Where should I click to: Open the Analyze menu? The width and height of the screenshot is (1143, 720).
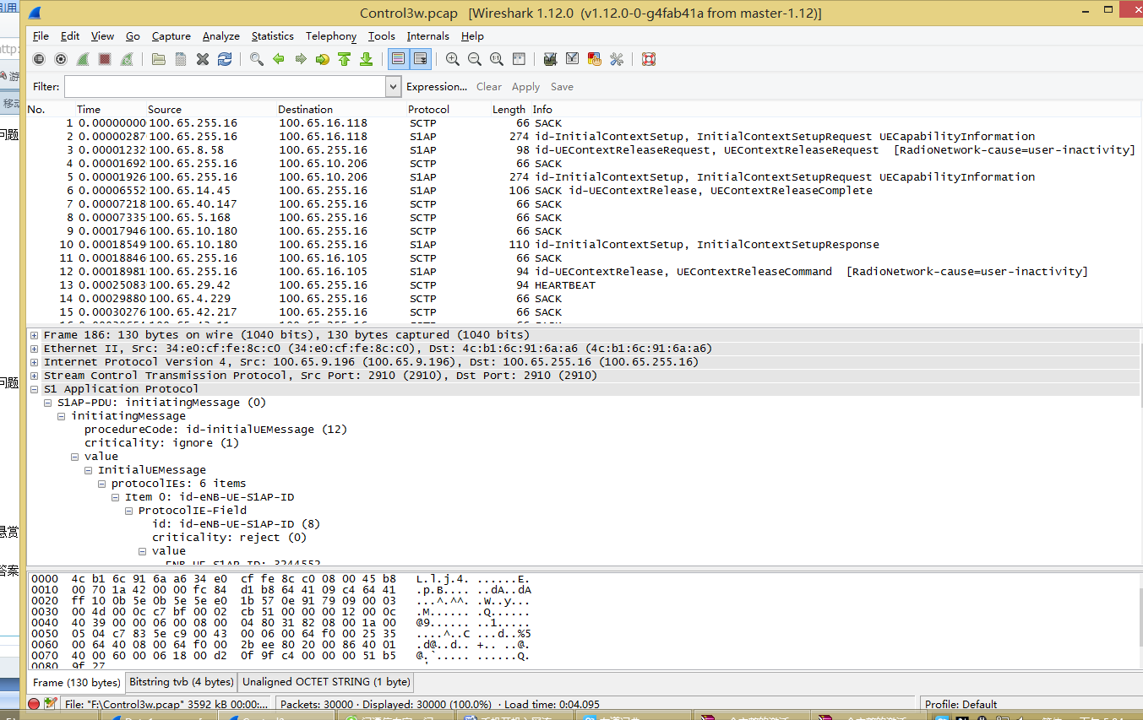pyautogui.click(x=221, y=36)
